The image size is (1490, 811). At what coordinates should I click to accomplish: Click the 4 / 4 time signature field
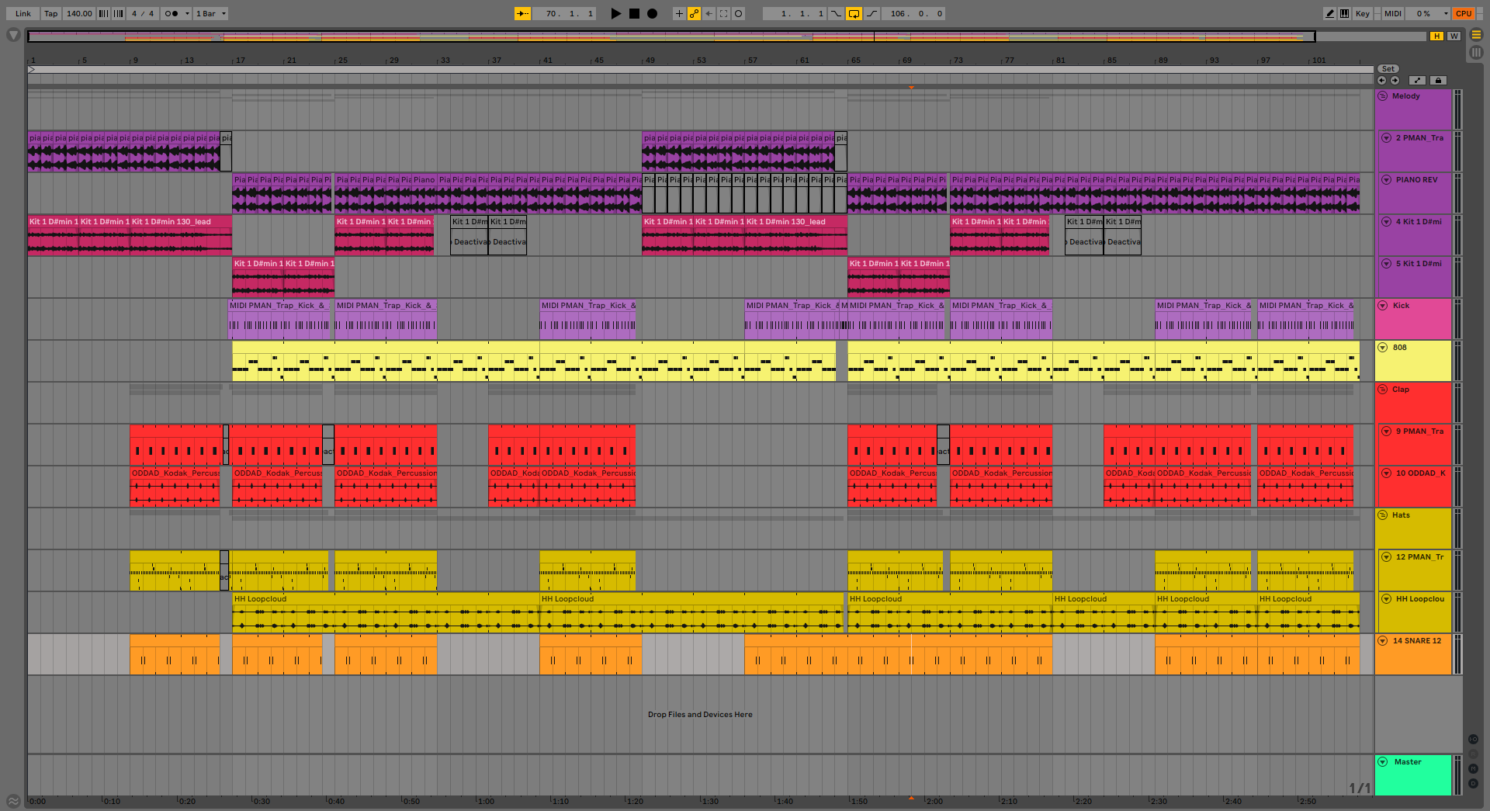[143, 13]
